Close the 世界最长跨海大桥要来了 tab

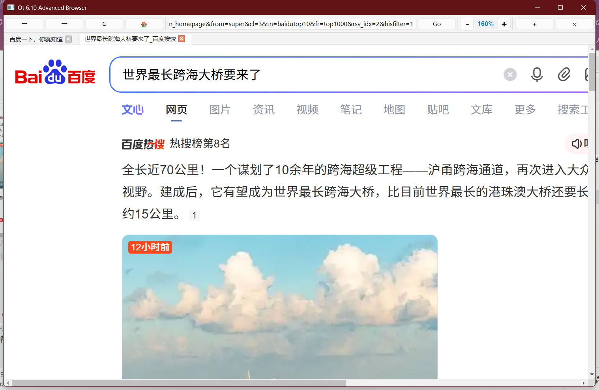[182, 39]
